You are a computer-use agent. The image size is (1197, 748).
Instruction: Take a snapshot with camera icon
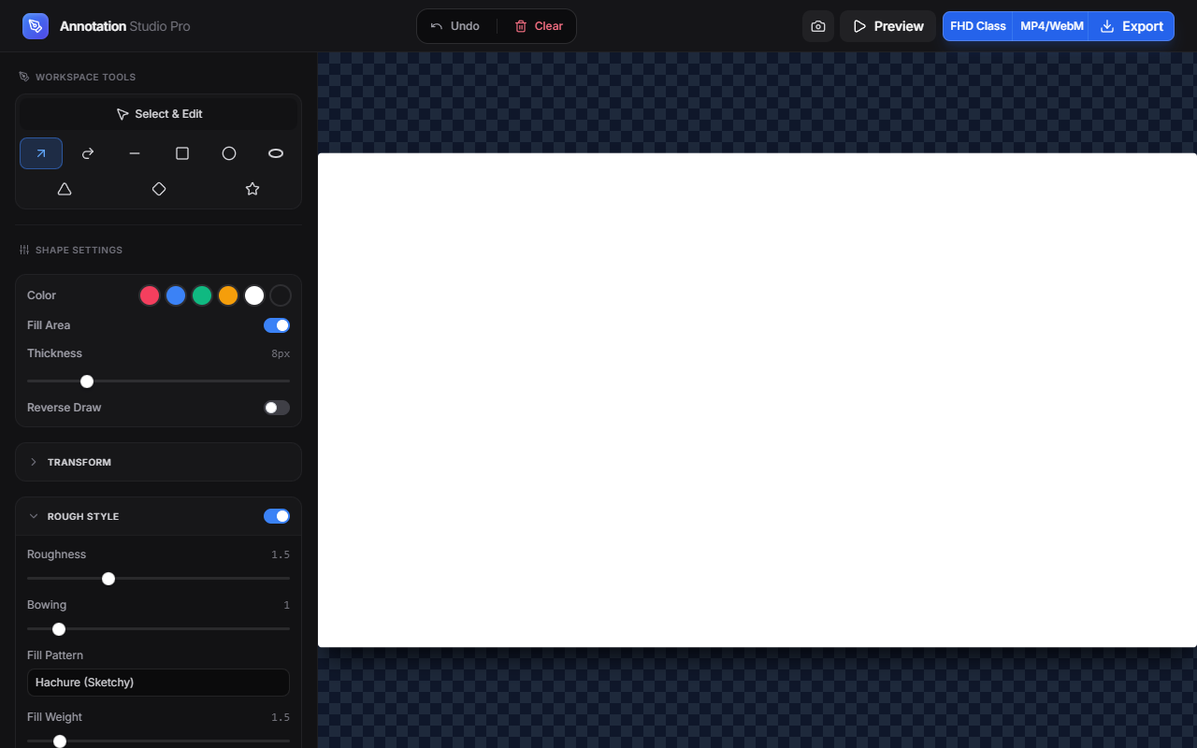click(818, 26)
